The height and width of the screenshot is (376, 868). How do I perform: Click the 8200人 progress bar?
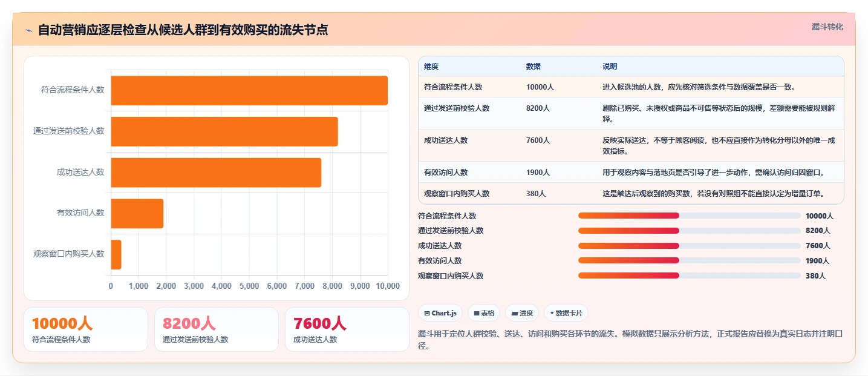[x=690, y=231]
